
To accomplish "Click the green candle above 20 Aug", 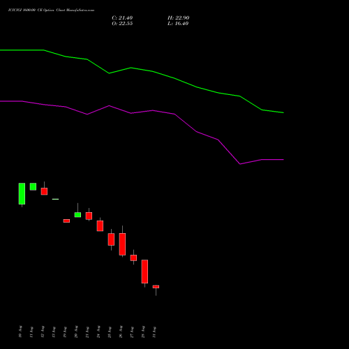I will [77, 214].
